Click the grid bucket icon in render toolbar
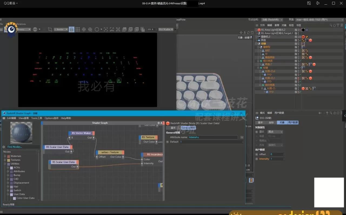This screenshot has height=215, width=346. click(x=78, y=29)
